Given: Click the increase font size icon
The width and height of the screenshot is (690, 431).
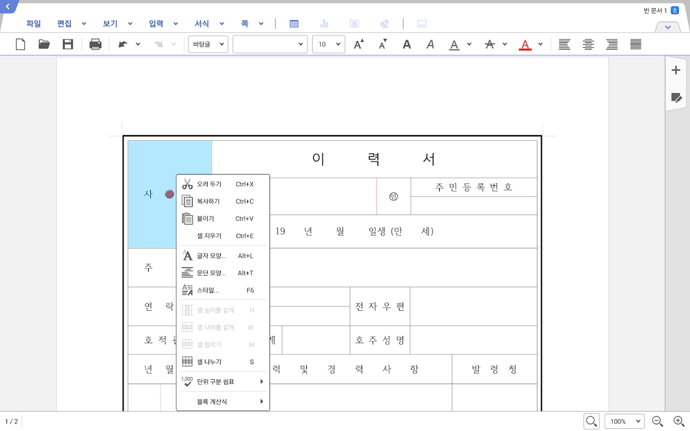Looking at the screenshot, I should (358, 44).
